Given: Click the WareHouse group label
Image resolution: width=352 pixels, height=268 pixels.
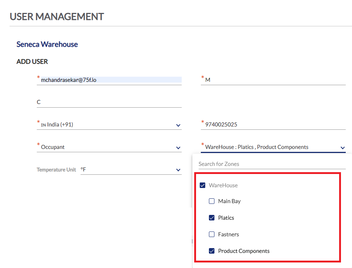Looking at the screenshot, I should 223,185.
